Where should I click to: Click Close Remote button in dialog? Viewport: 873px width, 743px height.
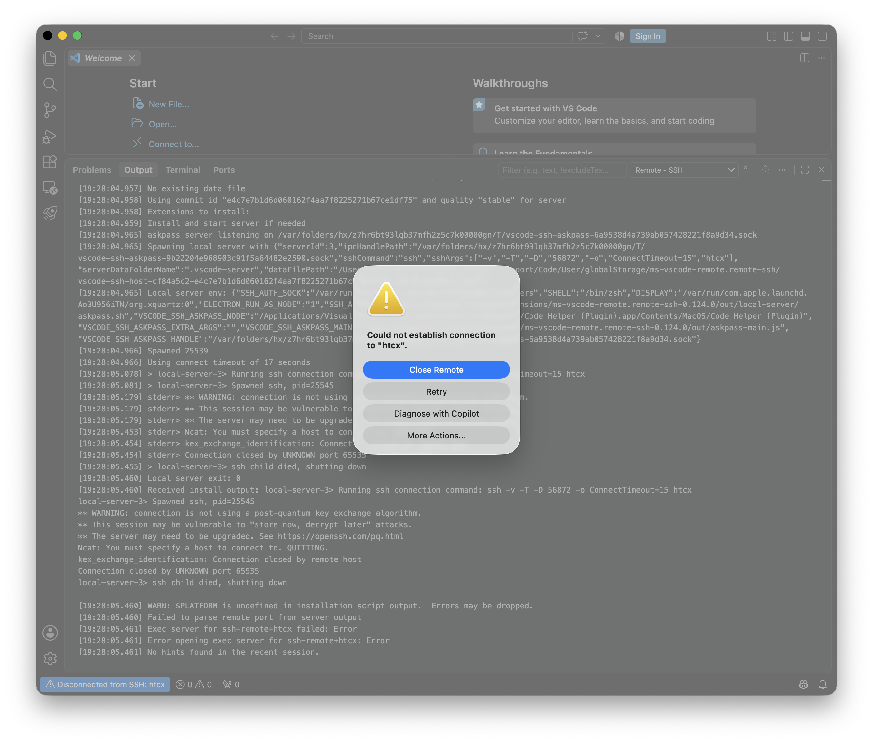pos(436,370)
